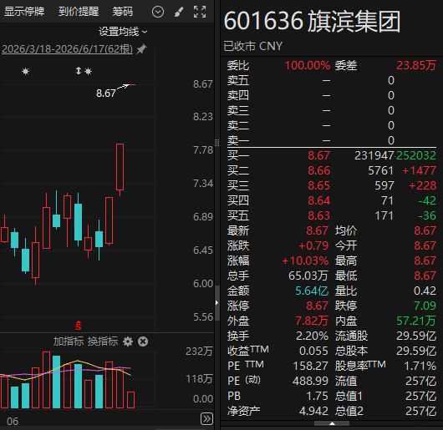Image resolution: width=443 pixels, height=430 pixels.
Task: Pin the date range with pushpin icon
Action: [x=141, y=49]
